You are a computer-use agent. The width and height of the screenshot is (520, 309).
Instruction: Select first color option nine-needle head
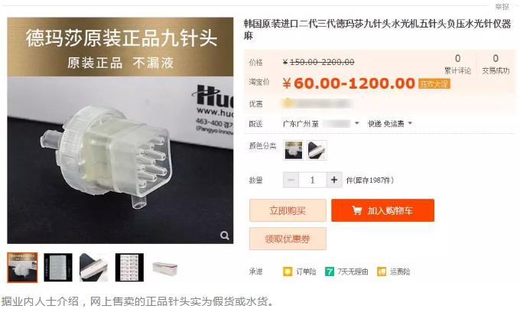tap(293, 150)
